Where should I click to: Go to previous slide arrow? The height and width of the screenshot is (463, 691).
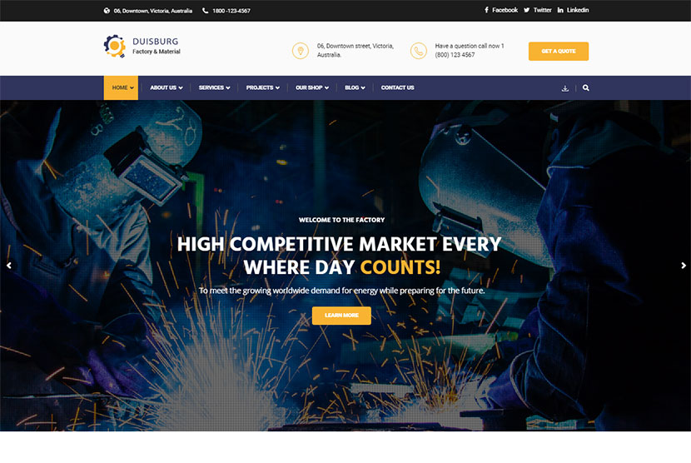(9, 266)
